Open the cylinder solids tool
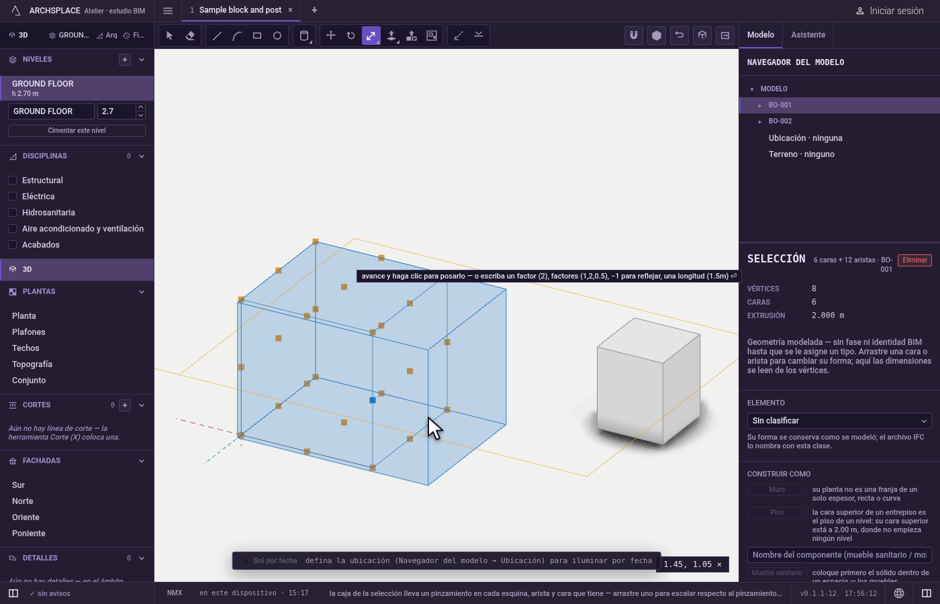 [x=304, y=36]
